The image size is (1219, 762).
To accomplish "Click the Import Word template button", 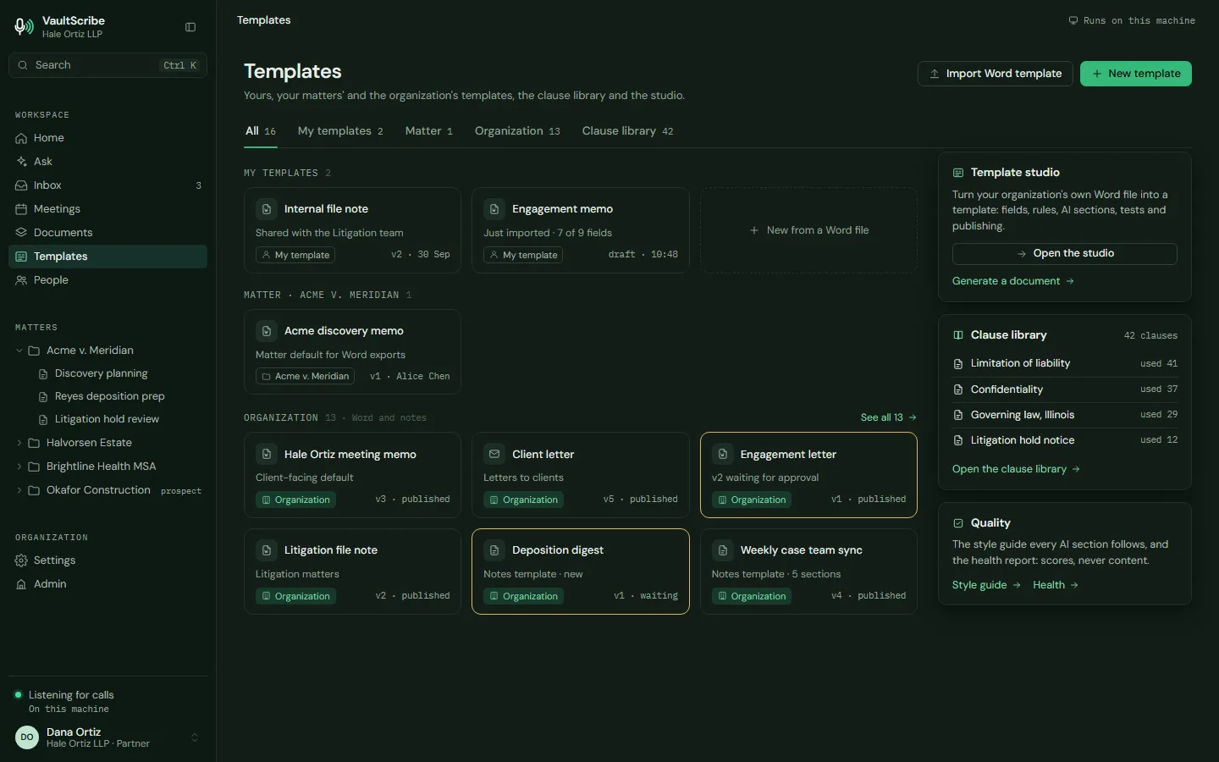I will (x=996, y=74).
